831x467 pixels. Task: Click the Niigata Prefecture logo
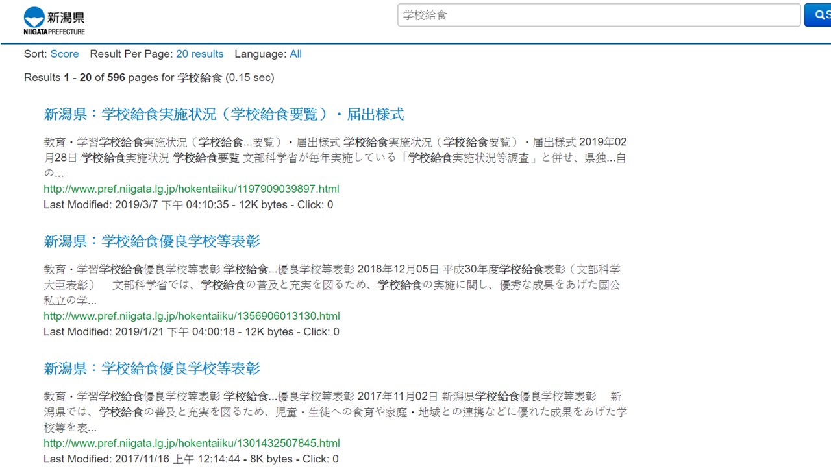click(x=55, y=21)
